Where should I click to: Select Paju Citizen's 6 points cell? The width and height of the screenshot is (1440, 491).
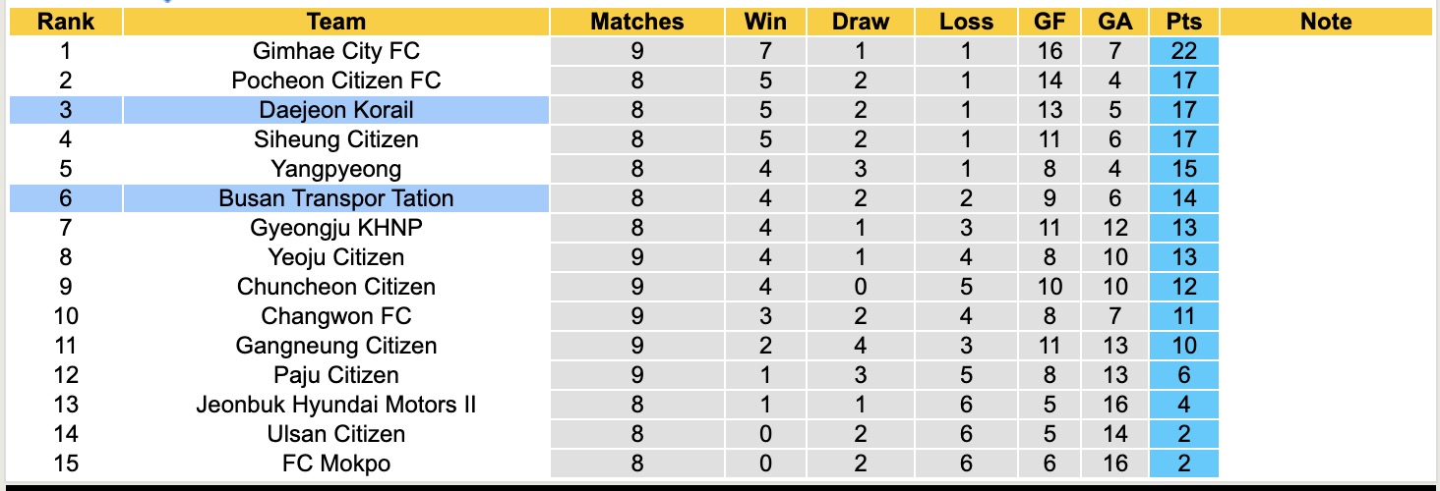(x=1183, y=375)
